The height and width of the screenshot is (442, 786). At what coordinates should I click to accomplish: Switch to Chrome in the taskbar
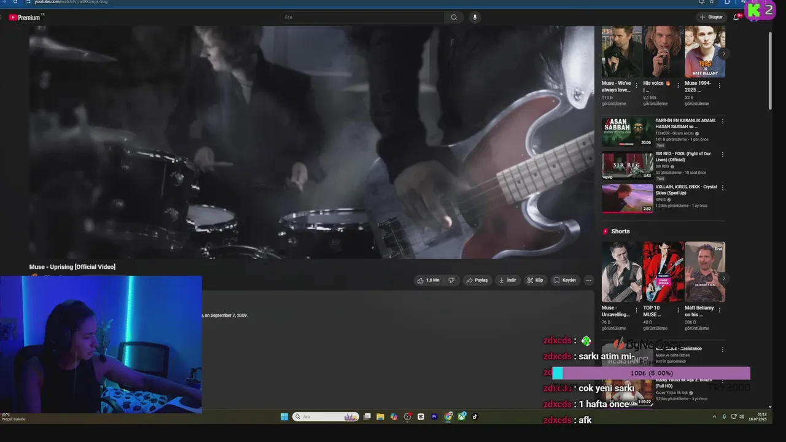(x=448, y=416)
